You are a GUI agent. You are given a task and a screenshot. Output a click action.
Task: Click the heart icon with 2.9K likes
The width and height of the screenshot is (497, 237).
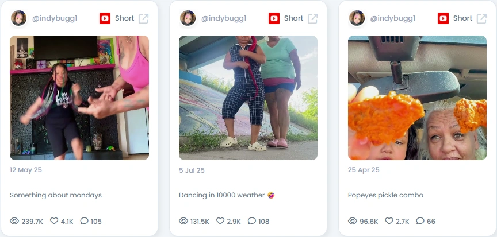pyautogui.click(x=220, y=220)
